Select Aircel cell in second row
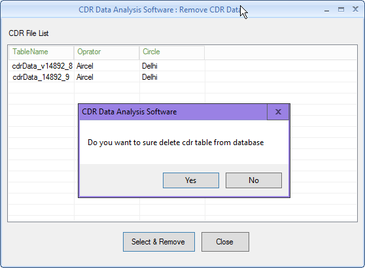365x268 pixels. click(107, 77)
